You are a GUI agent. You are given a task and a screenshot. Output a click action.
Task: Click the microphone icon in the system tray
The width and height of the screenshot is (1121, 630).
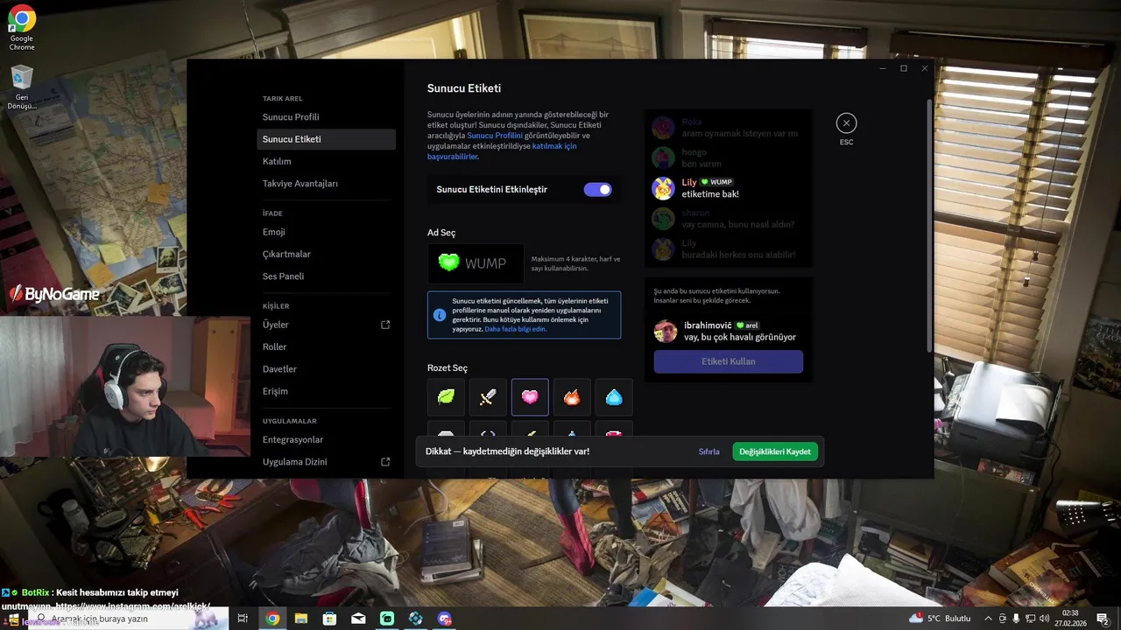click(x=1016, y=619)
